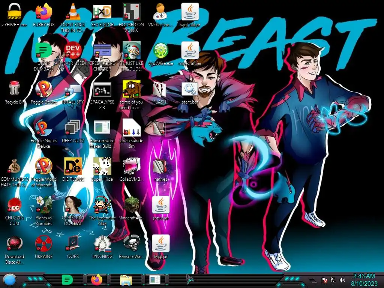Viewport: 384px width, 288px height.
Task: Launch Peggle World of Warcraft shortcut
Action: coord(43,166)
